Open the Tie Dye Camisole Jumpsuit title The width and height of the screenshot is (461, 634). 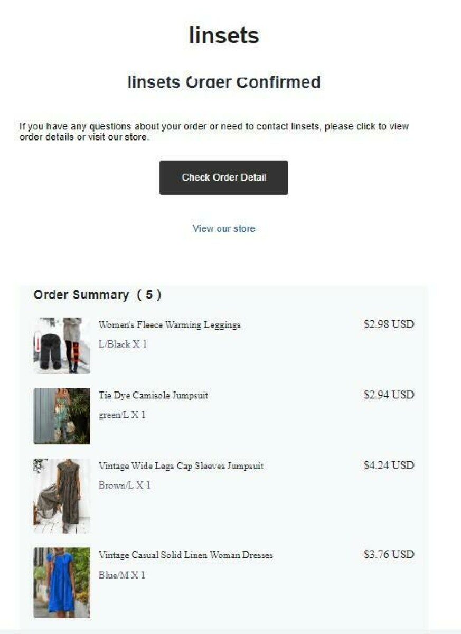tap(153, 395)
